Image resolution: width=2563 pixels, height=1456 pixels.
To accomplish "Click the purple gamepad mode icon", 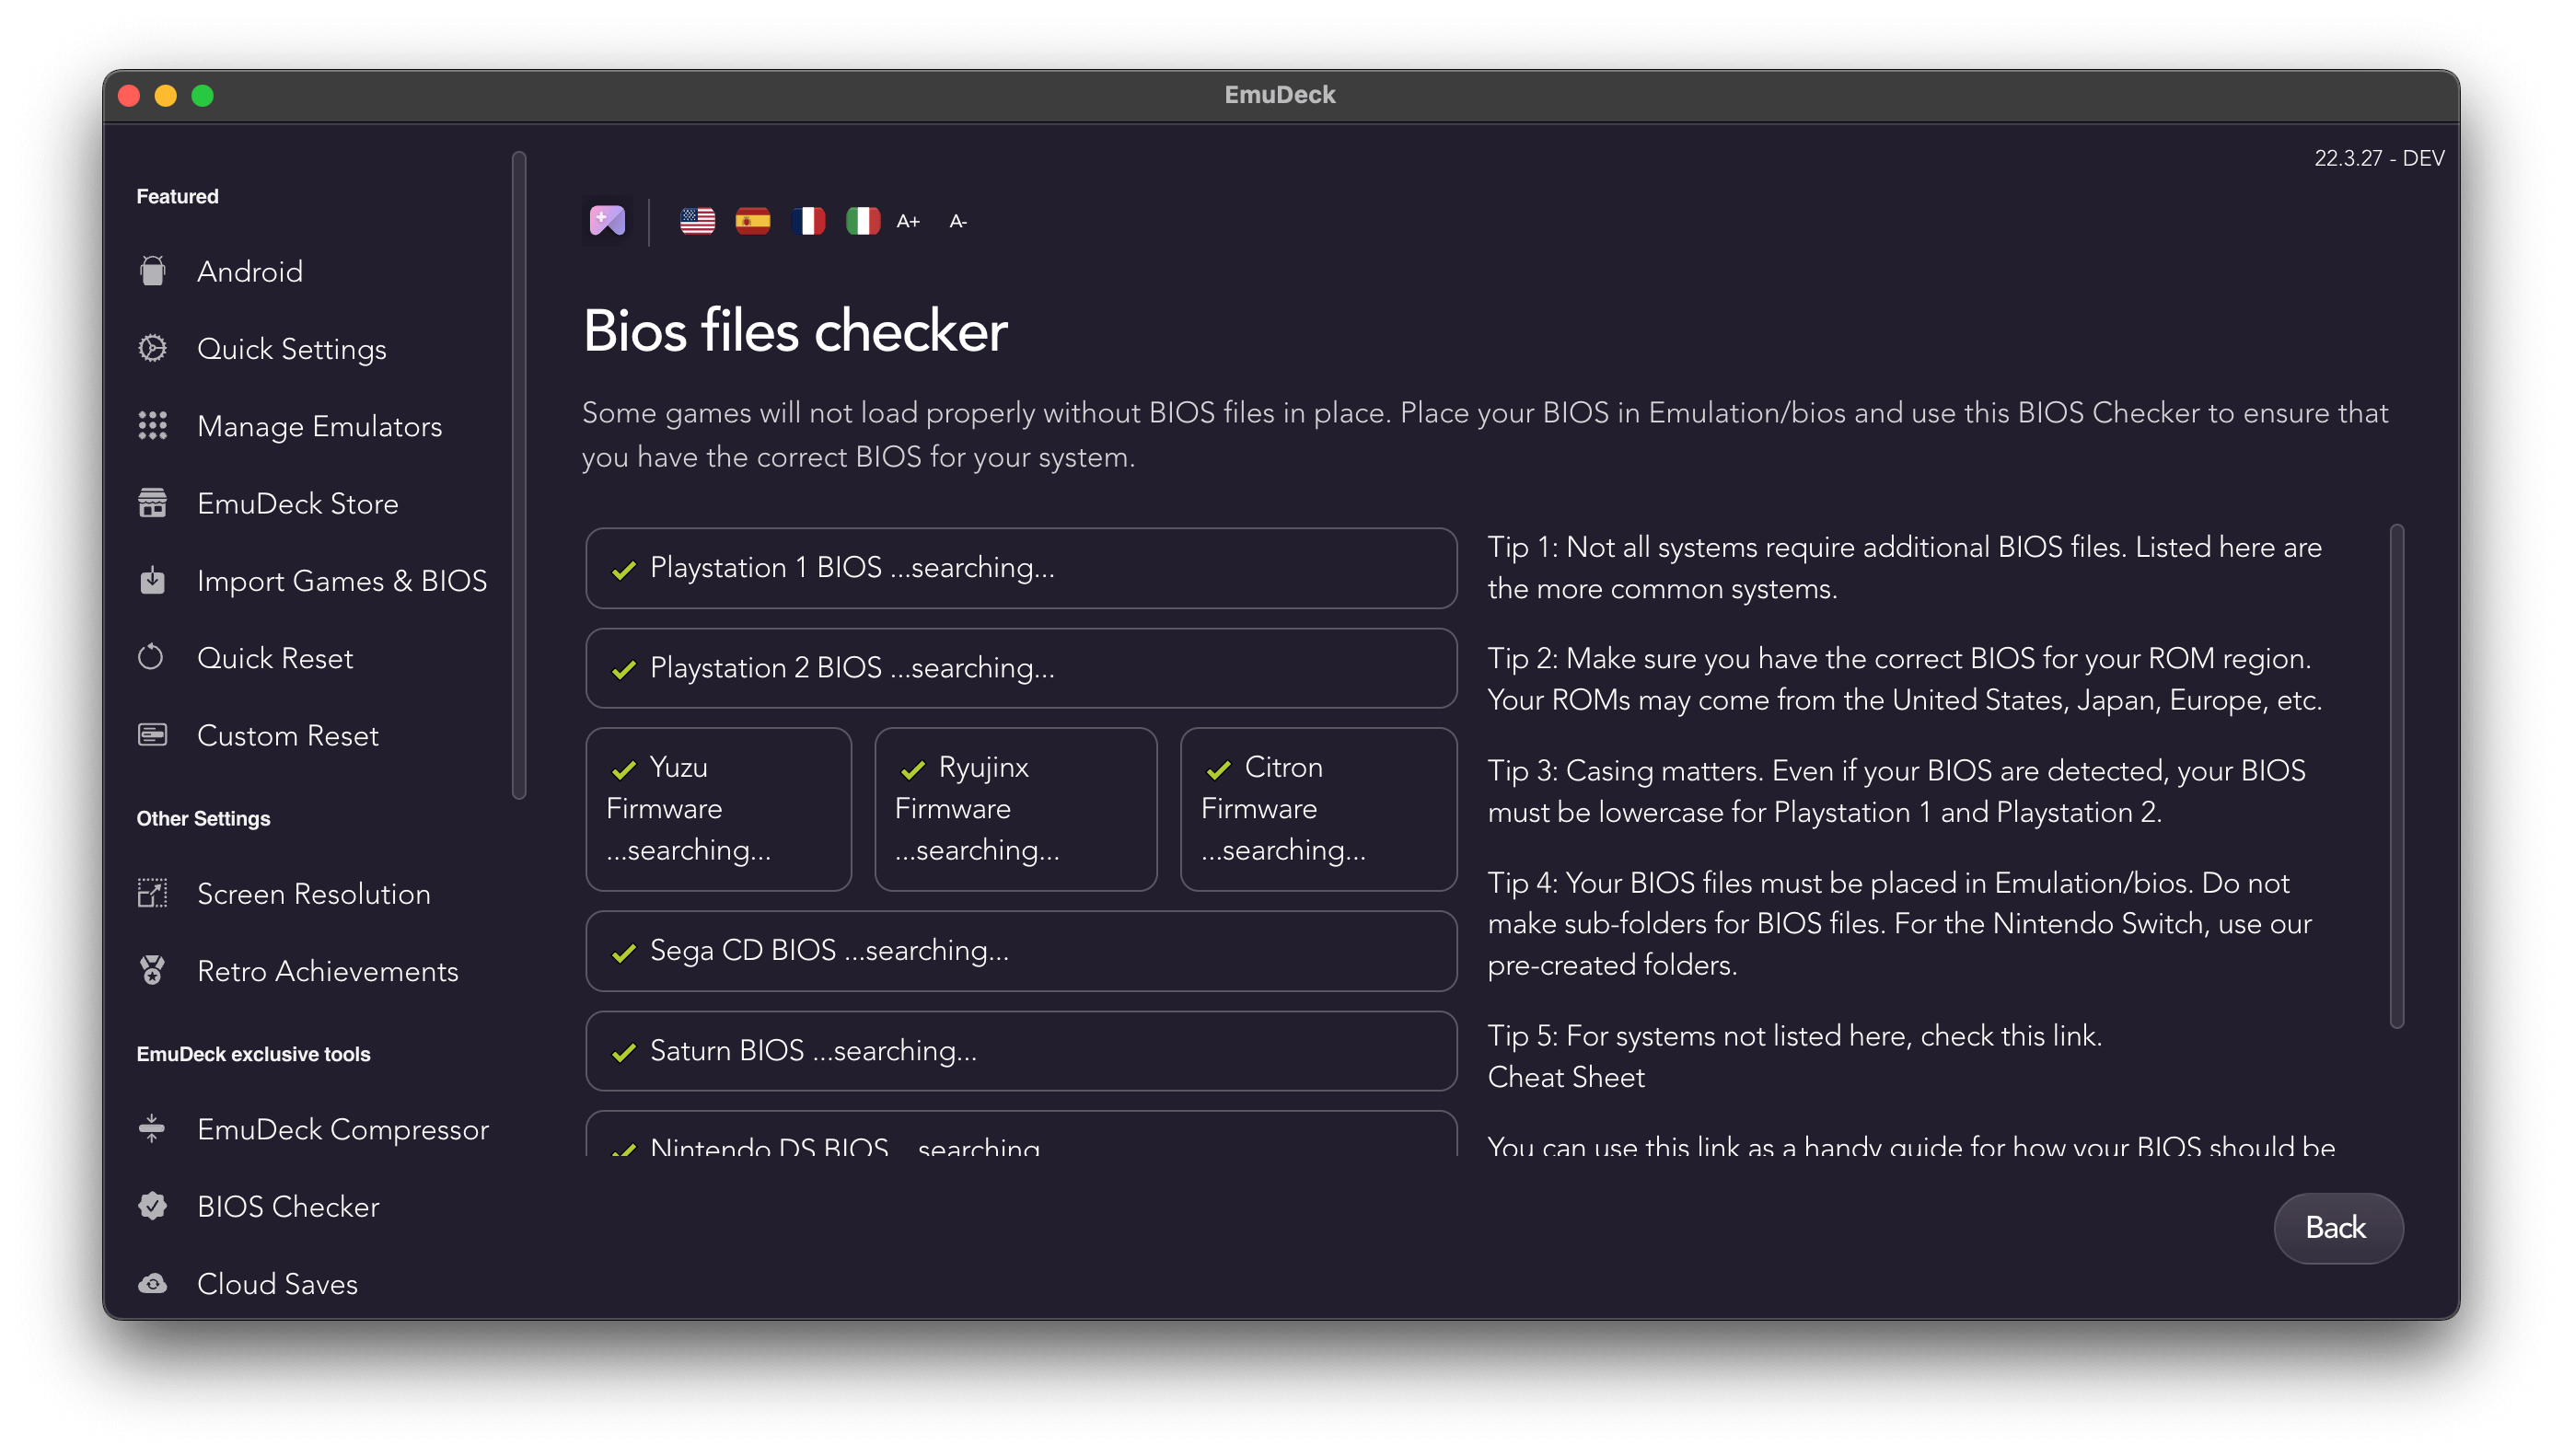I will (x=607, y=220).
